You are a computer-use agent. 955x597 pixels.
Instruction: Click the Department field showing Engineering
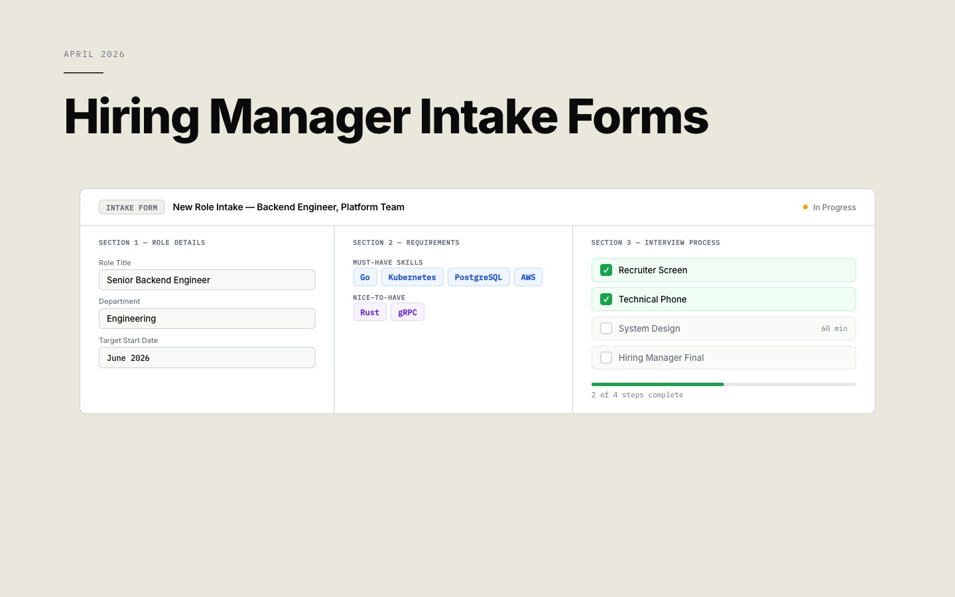click(x=207, y=318)
